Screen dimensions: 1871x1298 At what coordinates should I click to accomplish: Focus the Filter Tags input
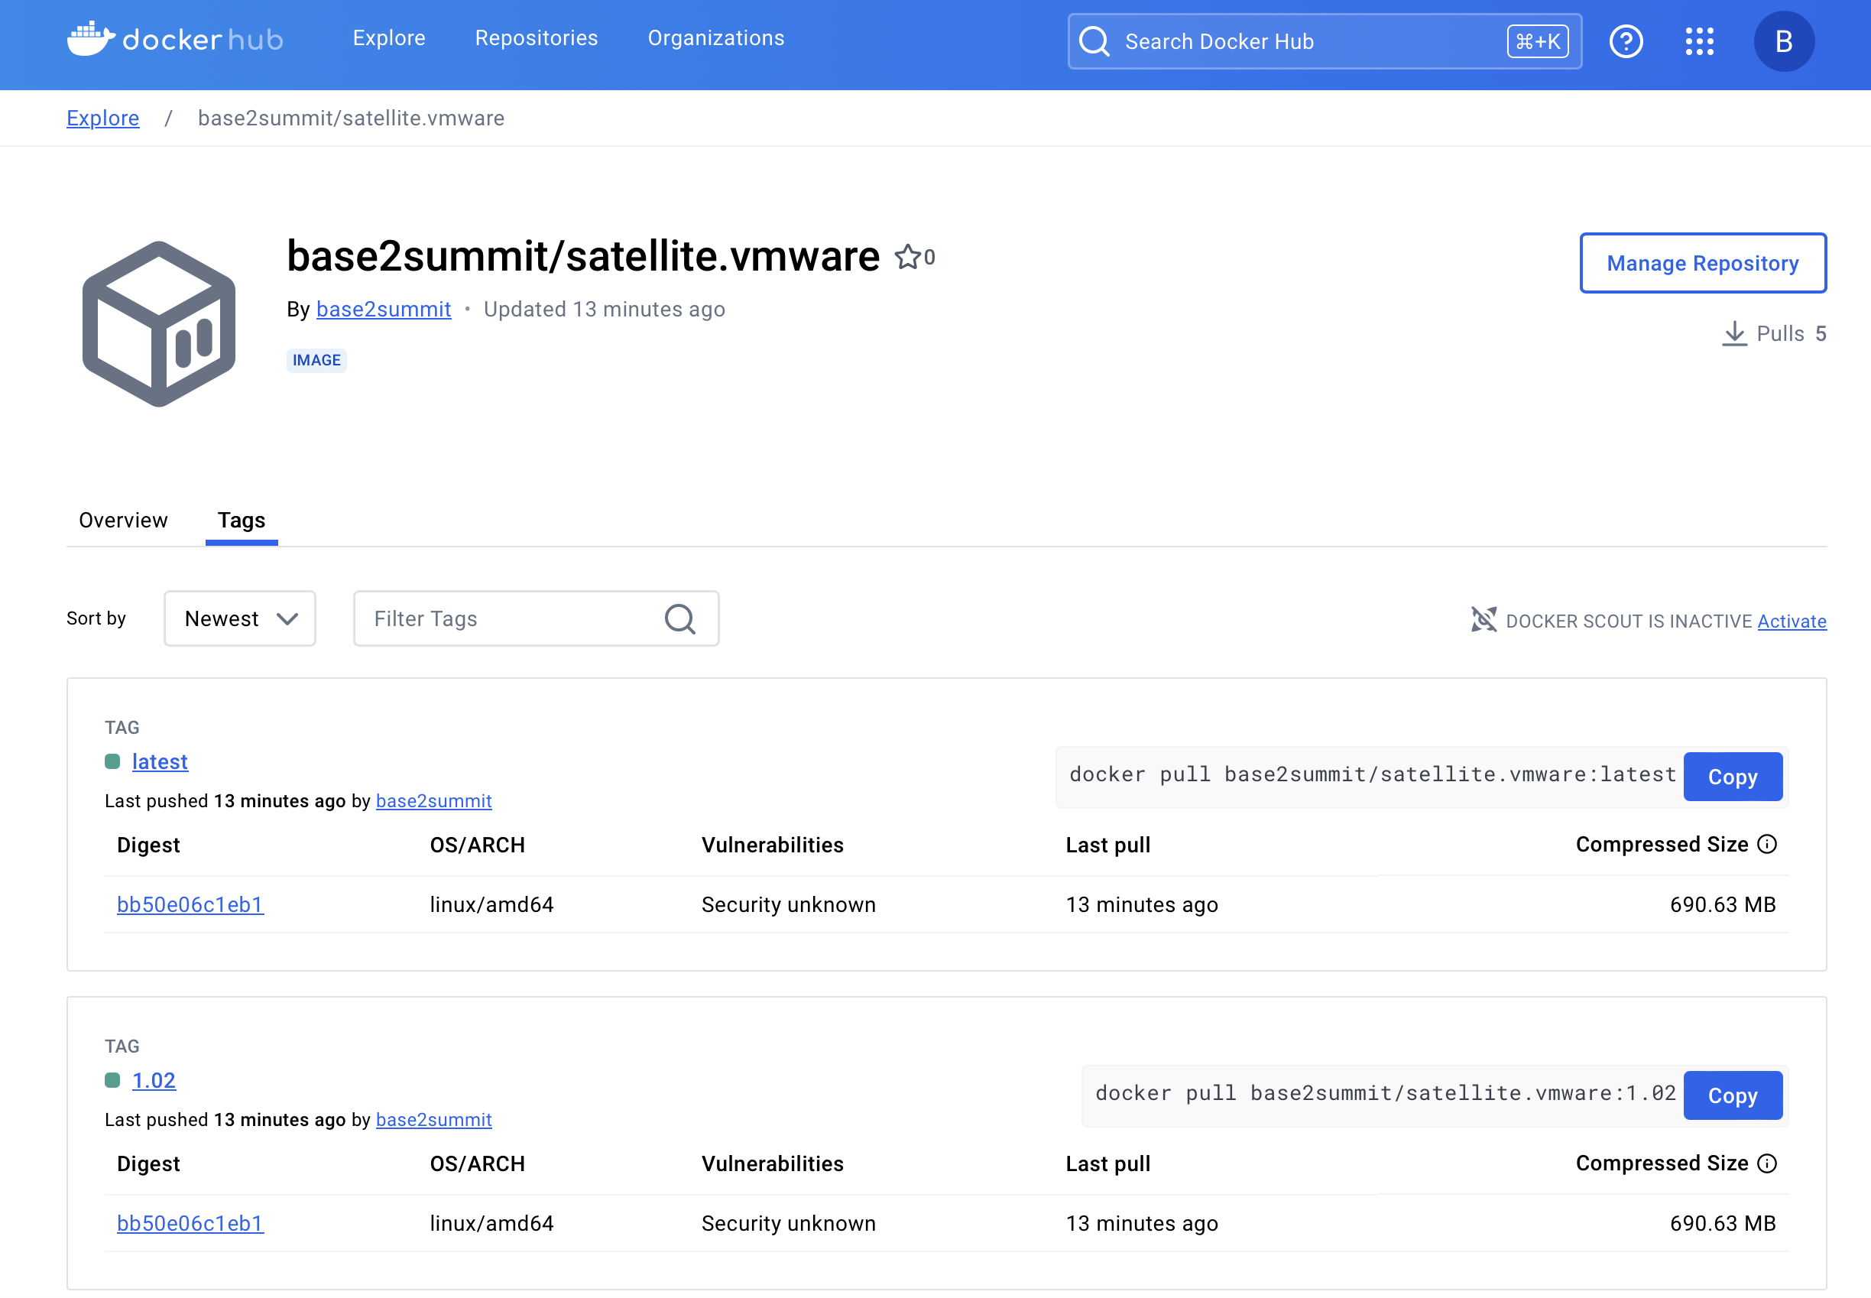click(537, 619)
